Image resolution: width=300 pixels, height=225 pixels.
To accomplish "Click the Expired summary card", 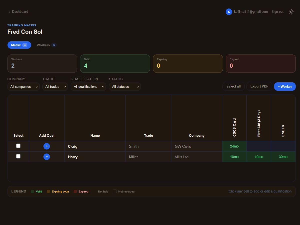I will tap(261, 63).
